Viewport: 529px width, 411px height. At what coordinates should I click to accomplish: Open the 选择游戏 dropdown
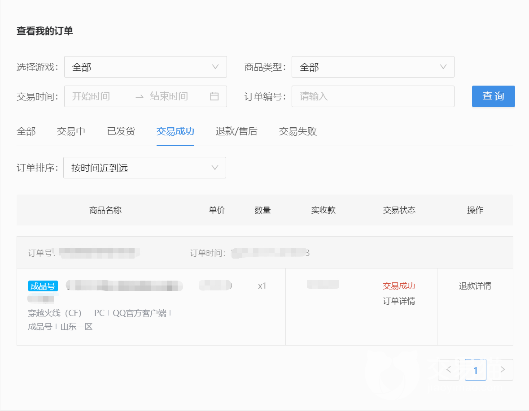(145, 67)
